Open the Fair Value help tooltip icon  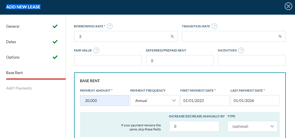(96, 50)
